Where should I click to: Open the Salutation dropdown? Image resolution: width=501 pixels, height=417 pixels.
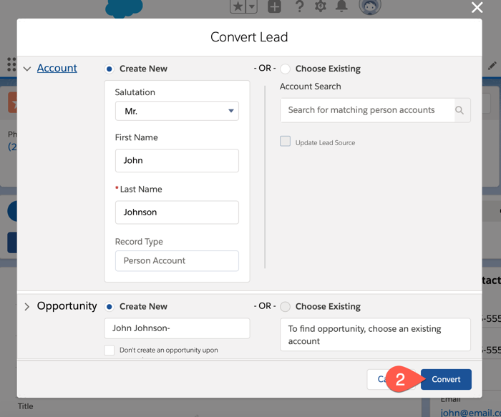177,111
